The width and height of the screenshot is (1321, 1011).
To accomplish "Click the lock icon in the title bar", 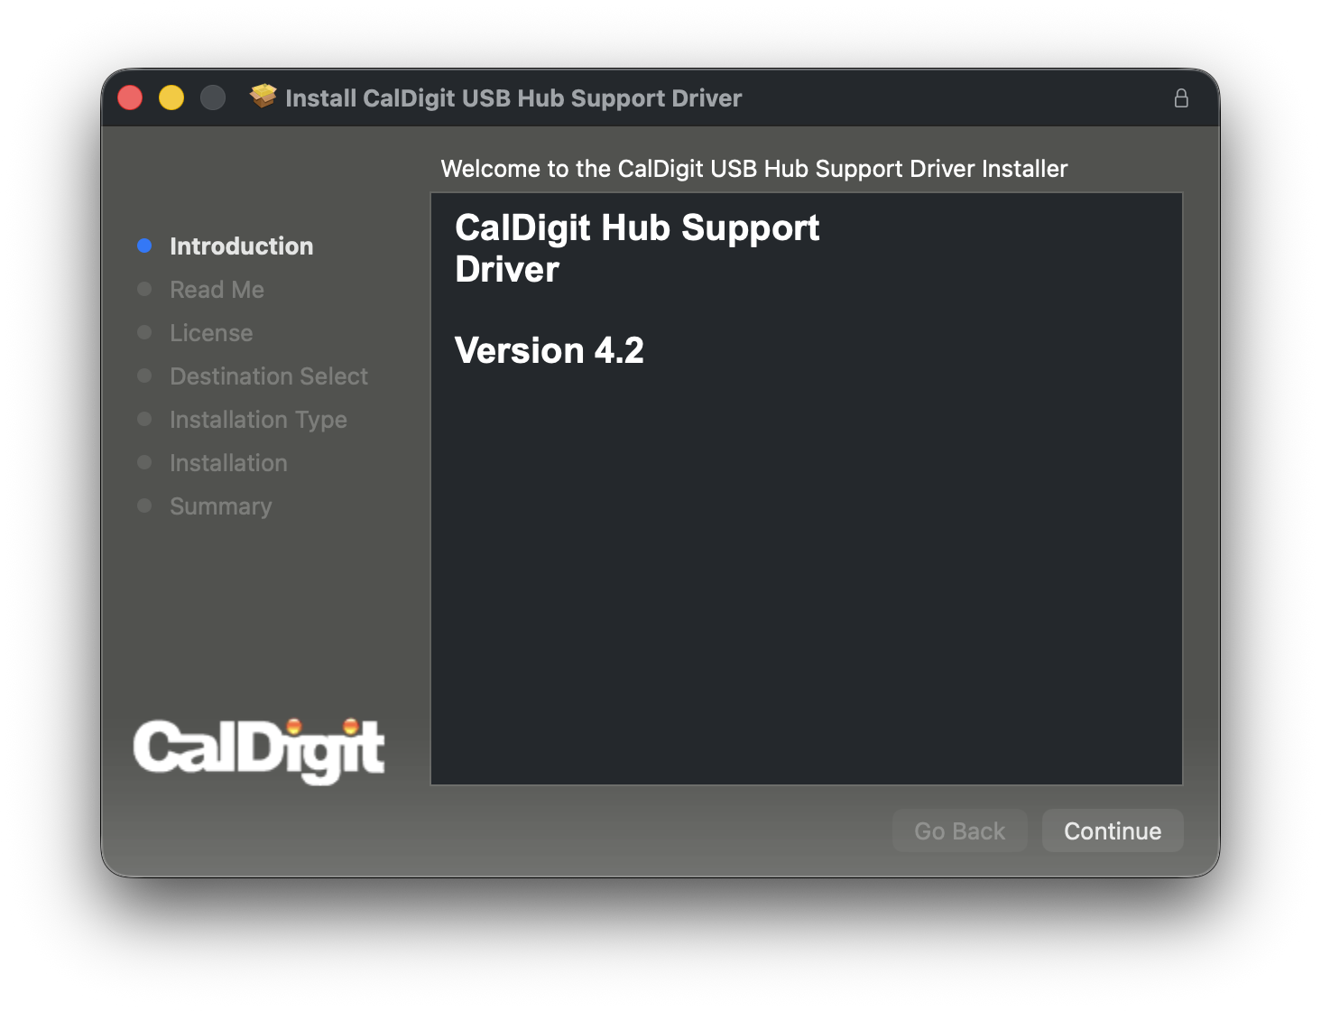I will (1181, 98).
